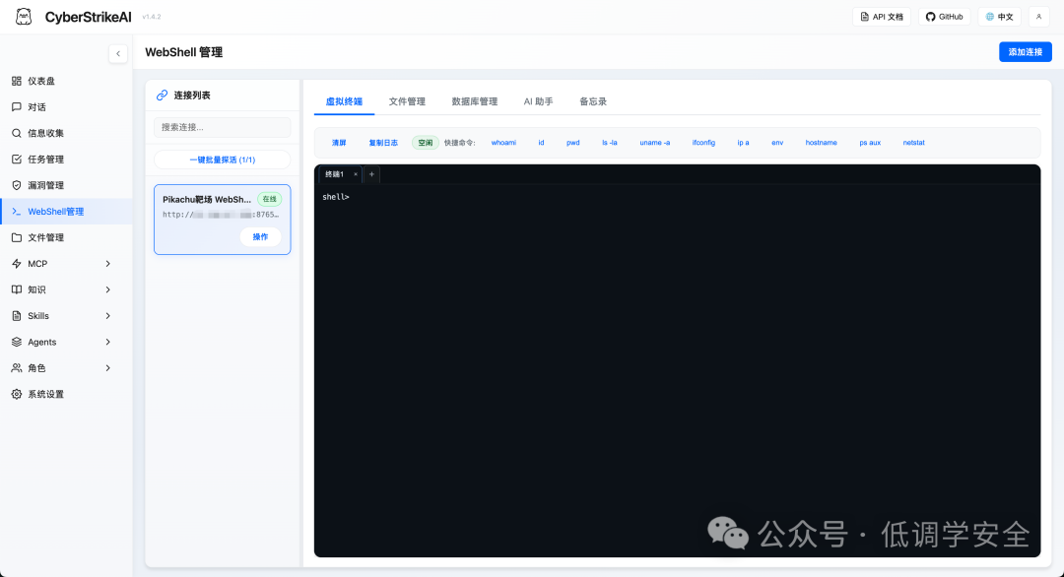Click the 任务管理 checklist icon
This screenshot has height=577, width=1064.
coord(17,160)
